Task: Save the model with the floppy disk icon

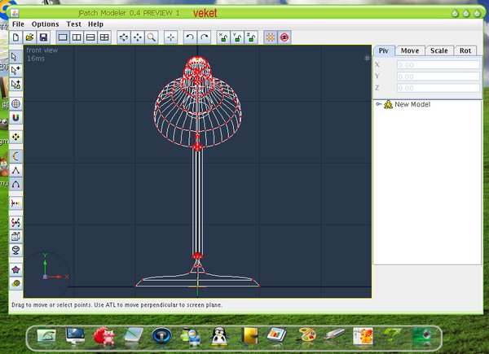Action: [42, 37]
